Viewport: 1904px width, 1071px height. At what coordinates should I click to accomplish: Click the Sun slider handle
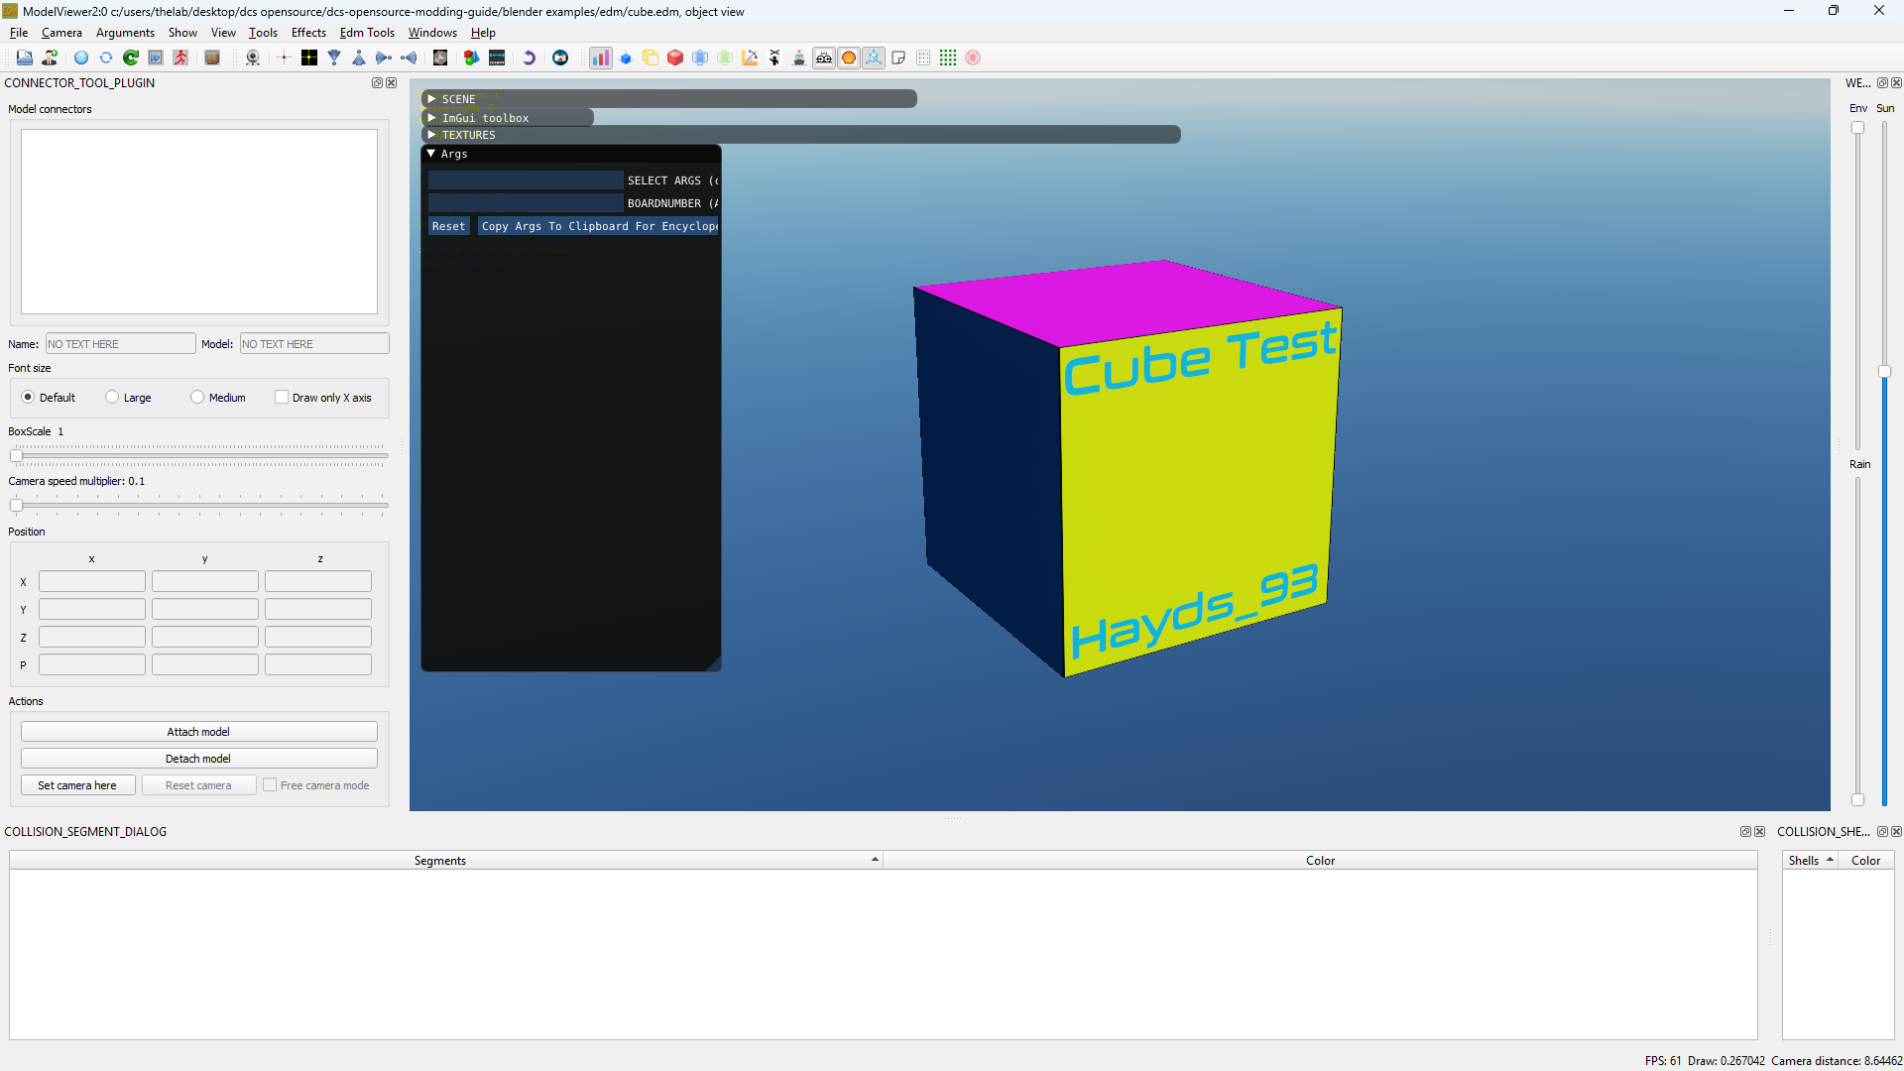[1884, 371]
